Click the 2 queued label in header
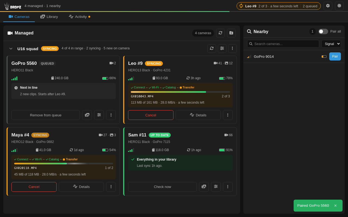This screenshot has height=217, width=348. coord(310,6)
